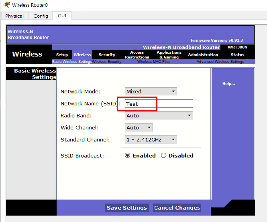This screenshot has height=222, width=267.
Task: Open the Wireless menu section
Action: [x=82, y=55]
